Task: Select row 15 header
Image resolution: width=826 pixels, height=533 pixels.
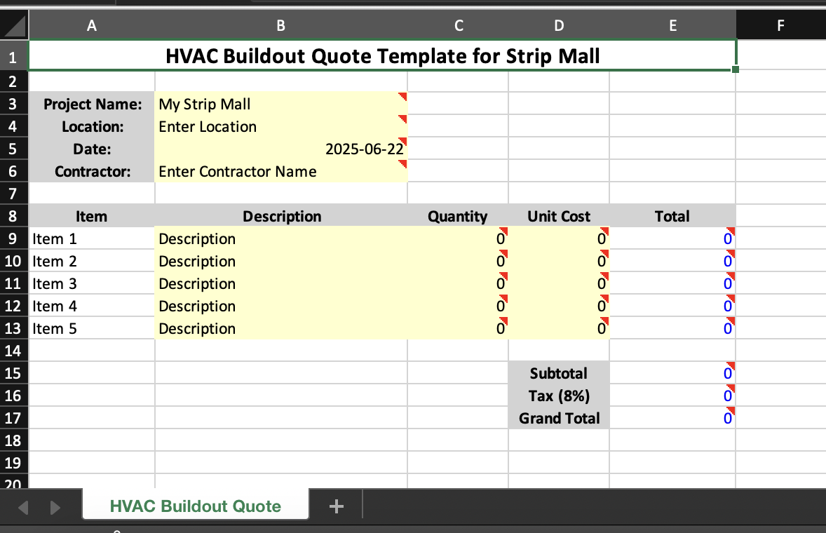Action: click(13, 373)
